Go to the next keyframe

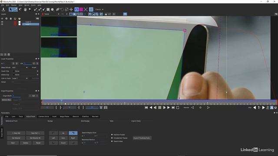pyautogui.click(x=264, y=107)
